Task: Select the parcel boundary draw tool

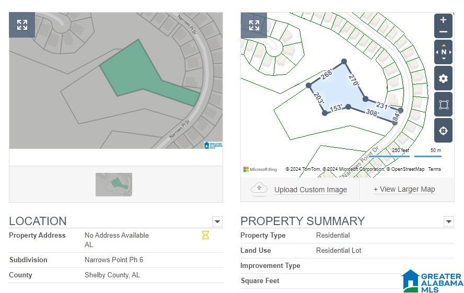Action: pyautogui.click(x=443, y=104)
